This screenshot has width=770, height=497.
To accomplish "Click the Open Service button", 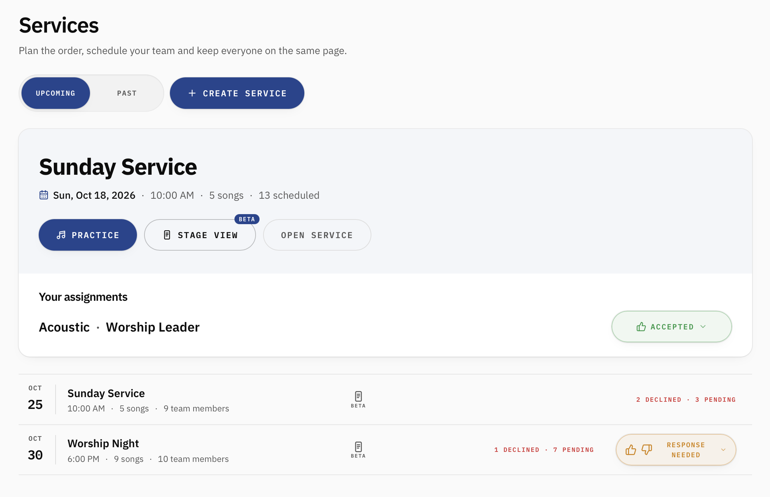I will coord(317,235).
